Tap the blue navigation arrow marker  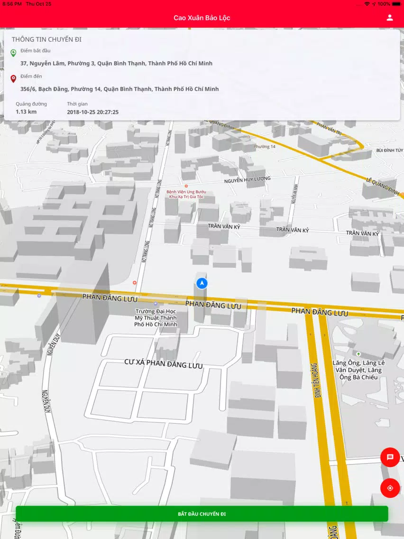tap(202, 283)
